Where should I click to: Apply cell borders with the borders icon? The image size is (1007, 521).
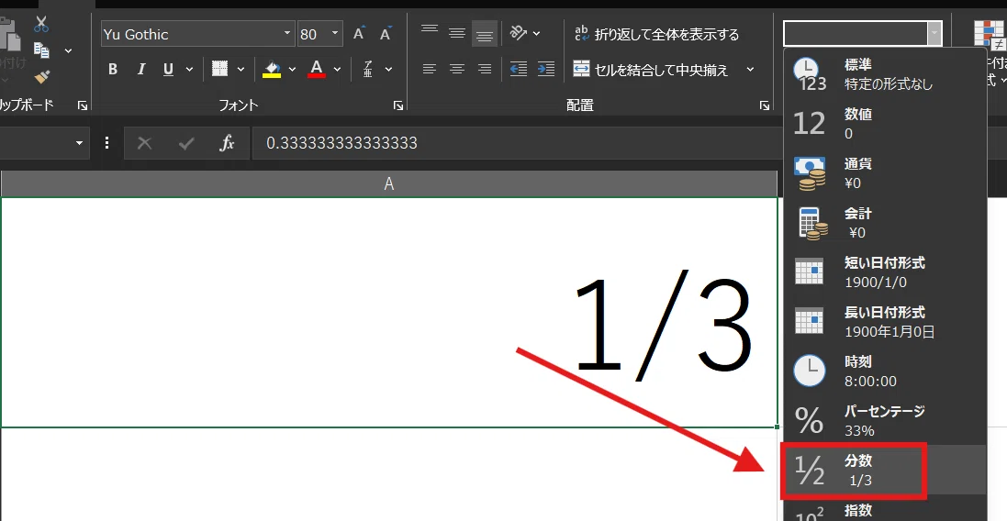[x=219, y=70]
